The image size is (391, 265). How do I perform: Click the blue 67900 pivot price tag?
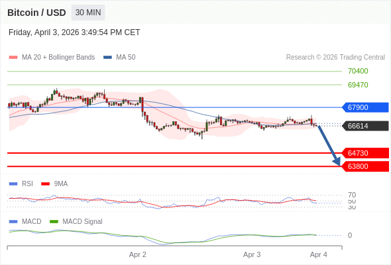[365, 107]
